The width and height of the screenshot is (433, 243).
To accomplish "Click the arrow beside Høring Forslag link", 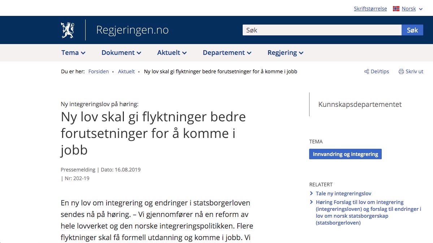I will pos(311,202).
